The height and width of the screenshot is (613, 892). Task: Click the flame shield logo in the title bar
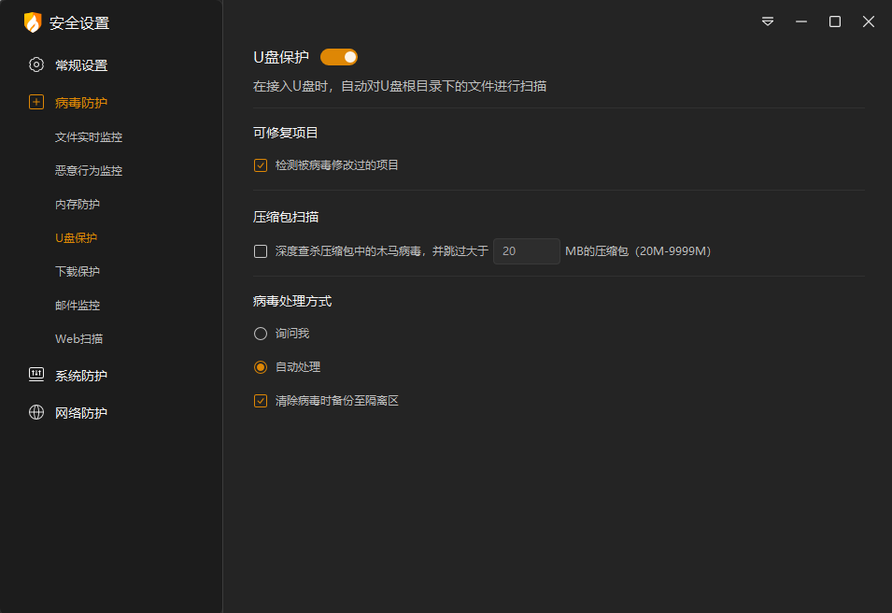(33, 21)
